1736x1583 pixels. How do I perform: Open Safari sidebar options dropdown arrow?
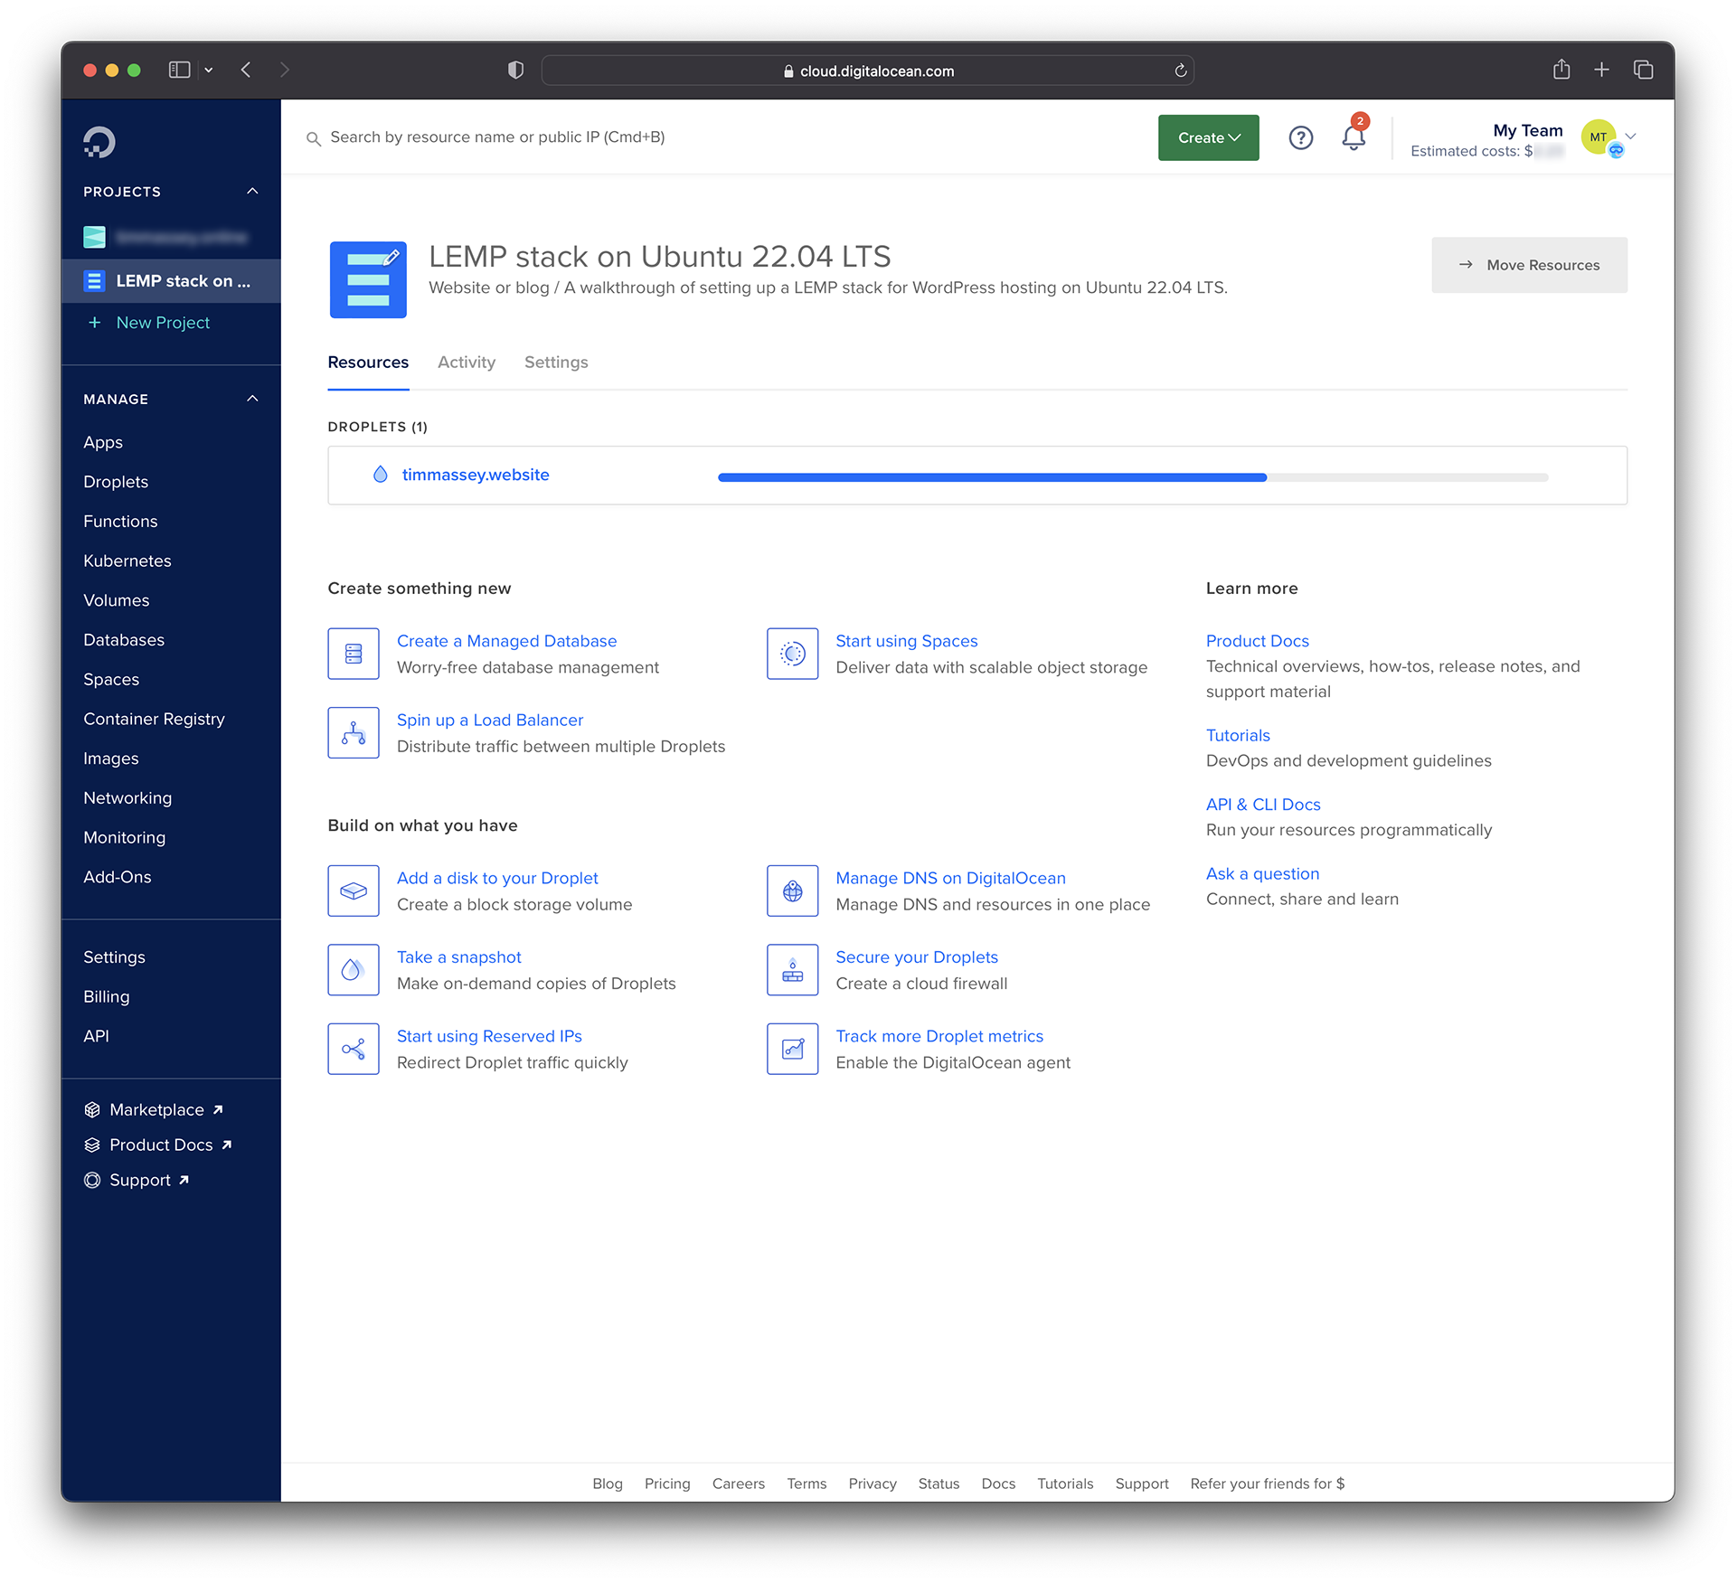point(209,70)
